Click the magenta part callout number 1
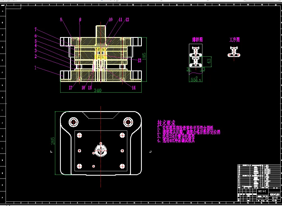Viewport: 282px width, 206px height. pos(35,68)
